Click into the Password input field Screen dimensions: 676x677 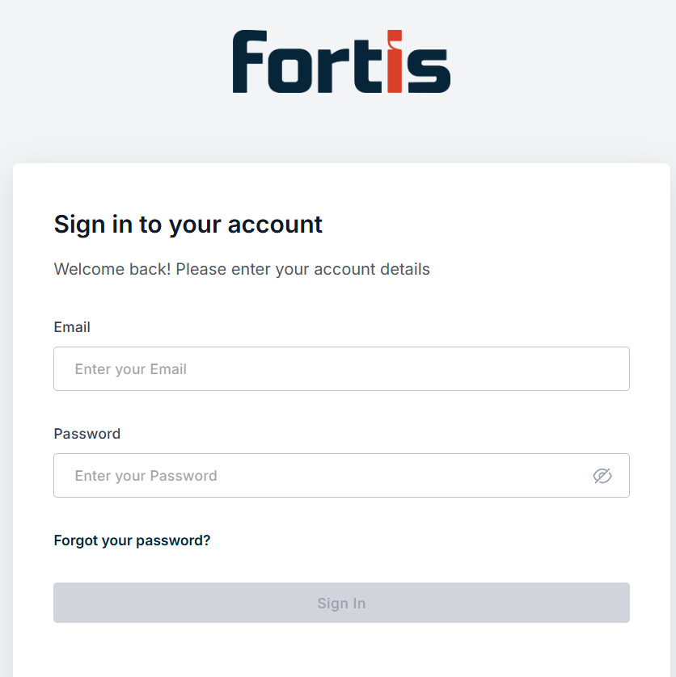(323, 476)
